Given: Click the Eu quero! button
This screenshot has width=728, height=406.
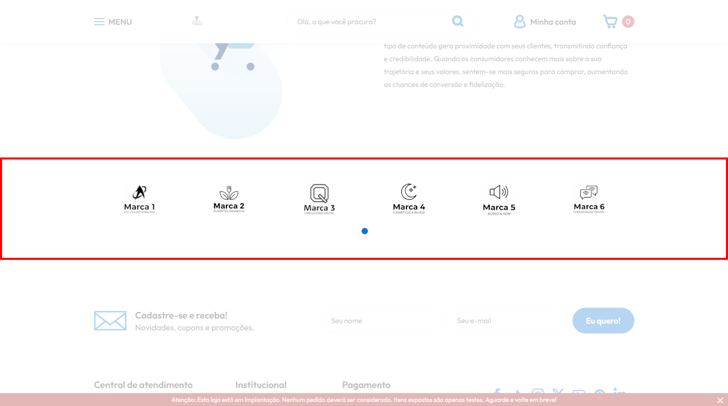Looking at the screenshot, I should tap(603, 321).
